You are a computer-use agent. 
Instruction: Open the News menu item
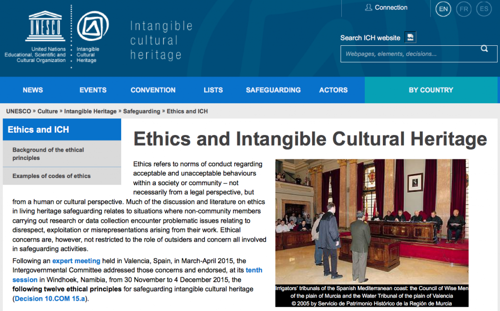[33, 90]
